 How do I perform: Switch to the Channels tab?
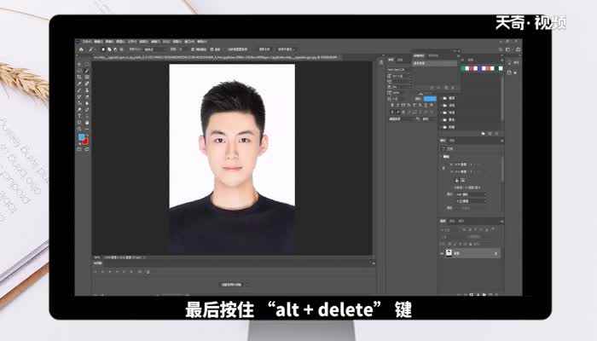452,221
